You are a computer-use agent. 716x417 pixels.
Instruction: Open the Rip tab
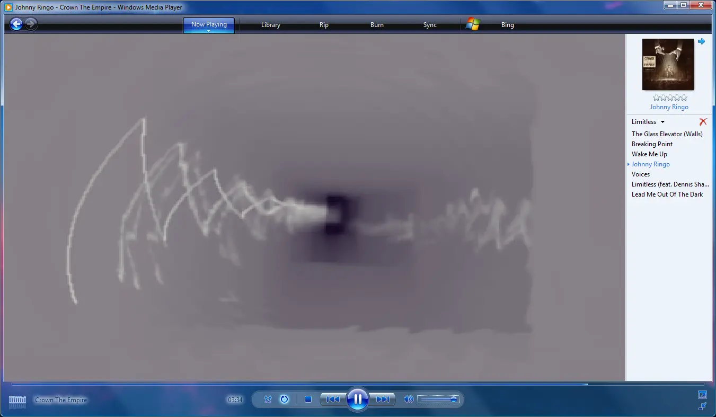coord(324,25)
